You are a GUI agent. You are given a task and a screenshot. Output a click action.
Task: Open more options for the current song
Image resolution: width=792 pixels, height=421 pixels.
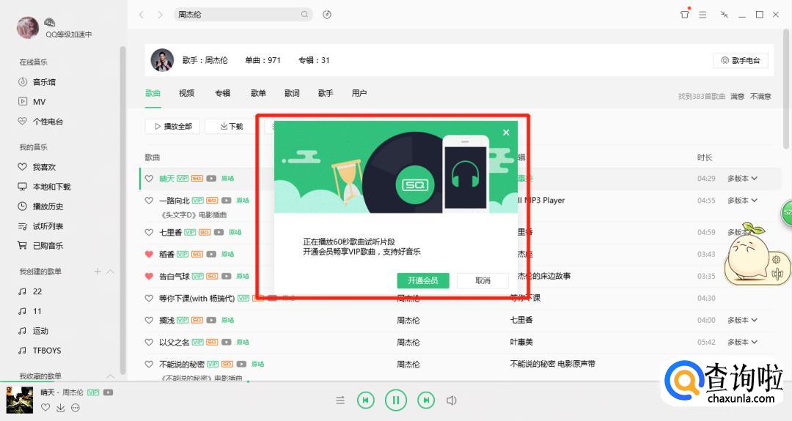[76, 407]
